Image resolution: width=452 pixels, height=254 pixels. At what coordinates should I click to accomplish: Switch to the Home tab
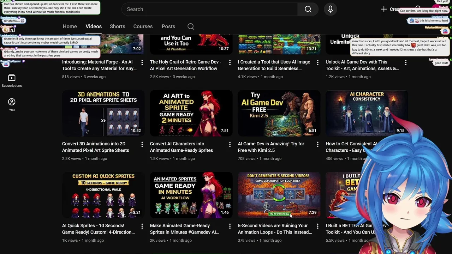point(70,26)
